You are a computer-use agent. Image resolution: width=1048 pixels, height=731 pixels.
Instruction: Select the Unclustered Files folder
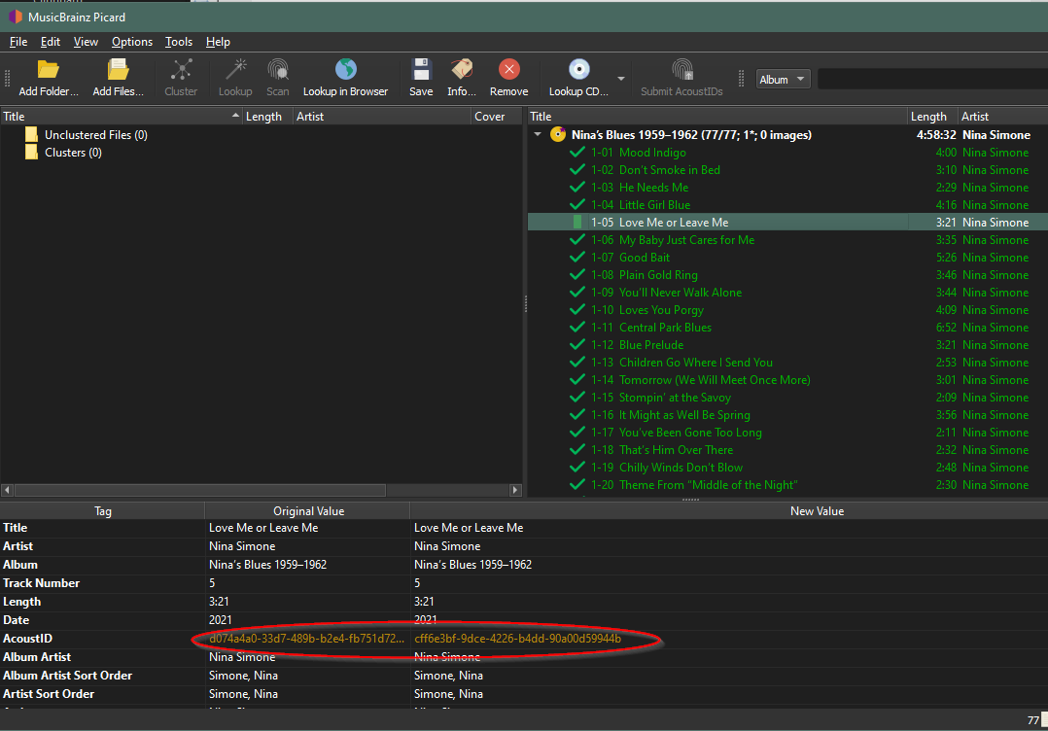point(95,135)
